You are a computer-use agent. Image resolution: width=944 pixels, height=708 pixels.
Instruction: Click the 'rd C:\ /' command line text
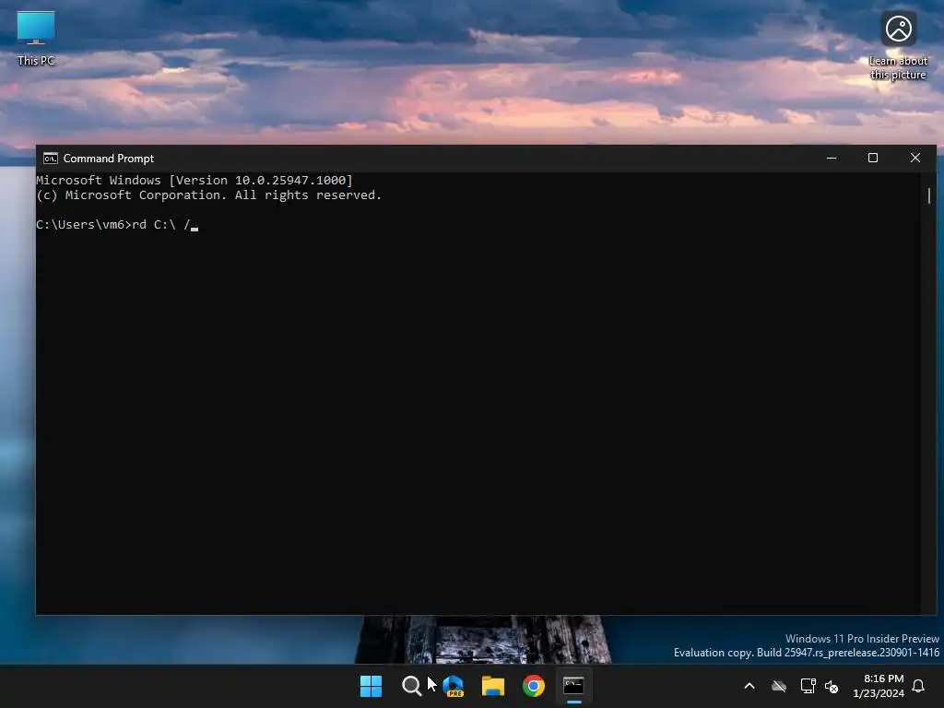coord(160,225)
